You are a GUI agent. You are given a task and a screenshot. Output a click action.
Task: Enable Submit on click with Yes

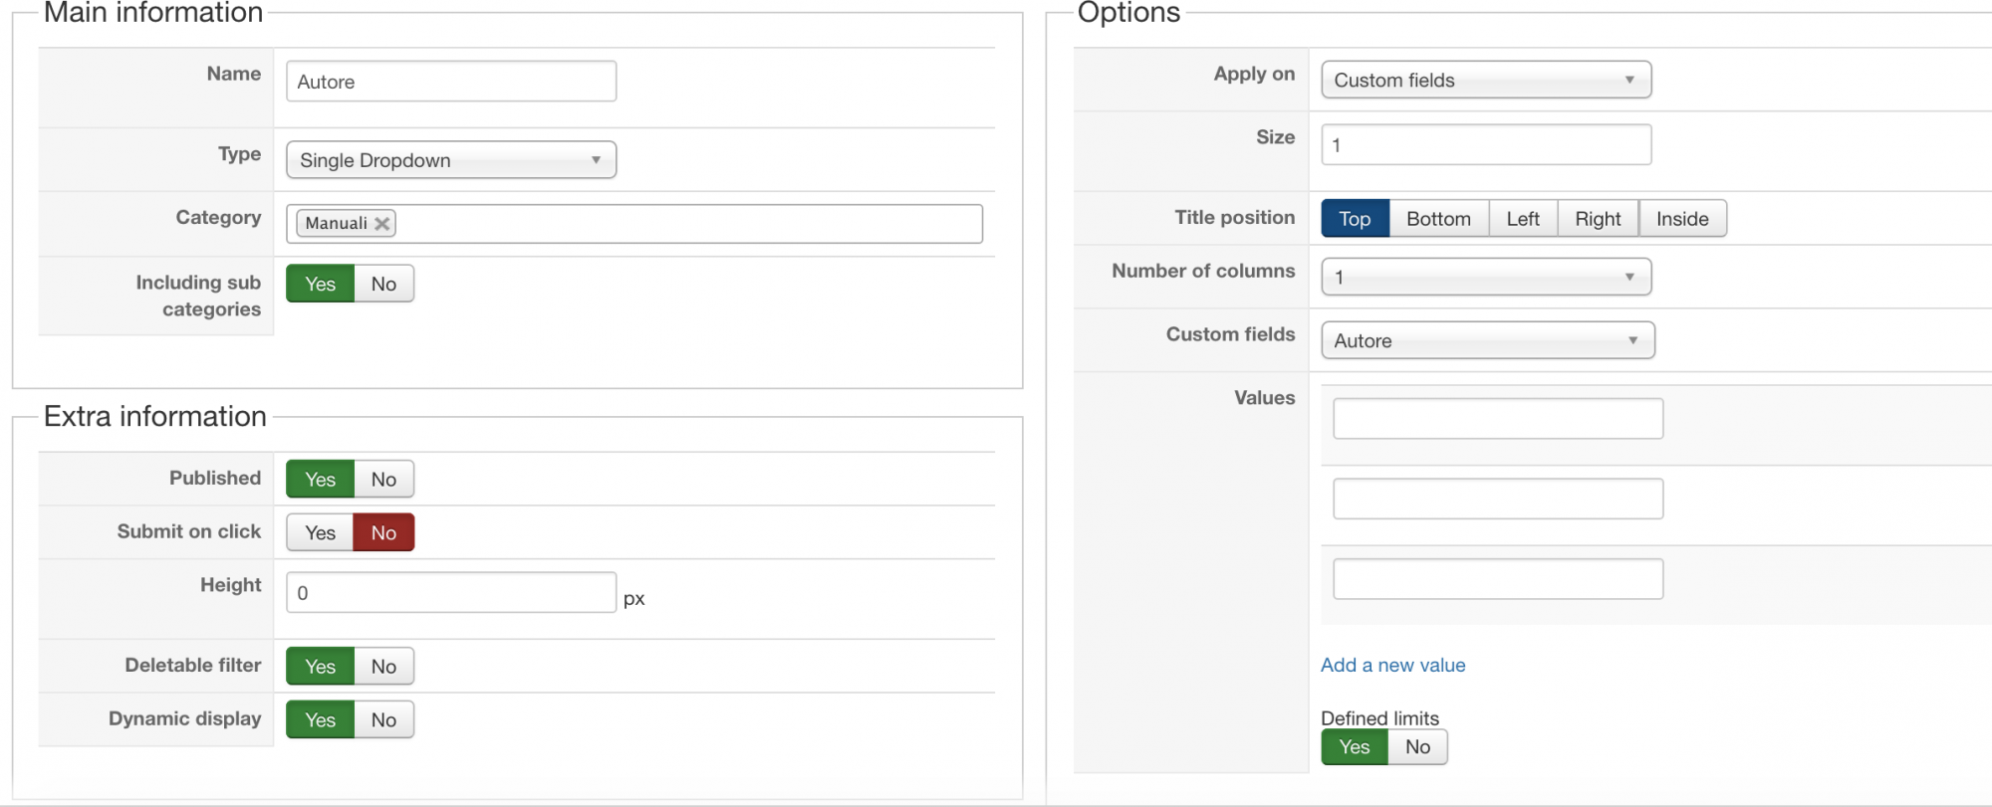coord(320,532)
